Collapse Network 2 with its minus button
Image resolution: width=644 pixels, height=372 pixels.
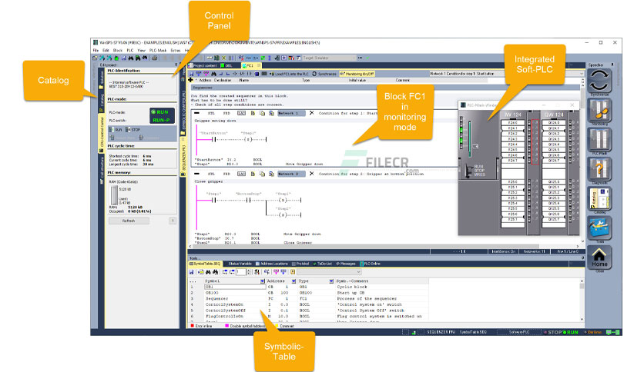tap(197, 174)
